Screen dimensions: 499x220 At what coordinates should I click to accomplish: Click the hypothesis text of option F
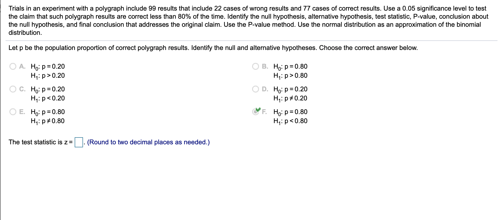tap(290, 116)
